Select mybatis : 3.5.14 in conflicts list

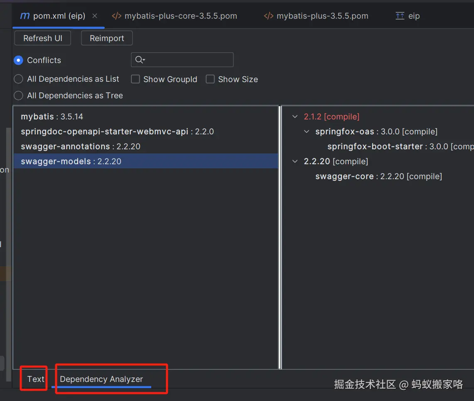pyautogui.click(x=145, y=117)
